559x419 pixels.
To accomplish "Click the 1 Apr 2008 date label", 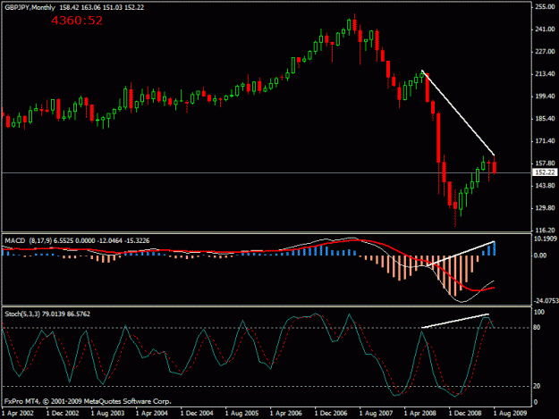I will click(420, 414).
